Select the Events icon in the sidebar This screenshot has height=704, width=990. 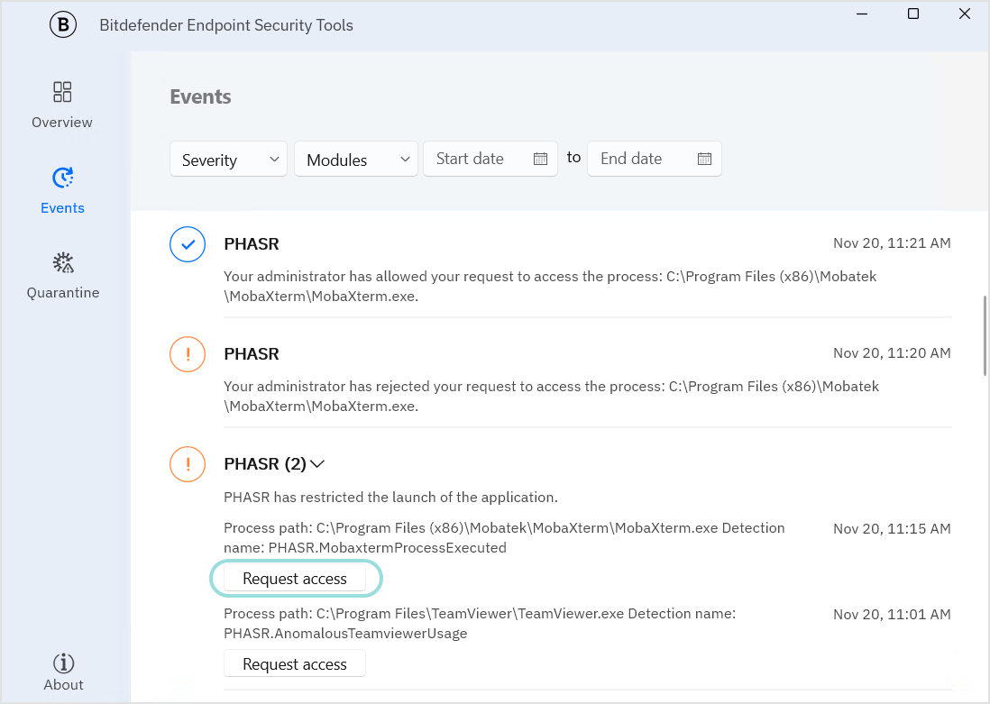62,178
